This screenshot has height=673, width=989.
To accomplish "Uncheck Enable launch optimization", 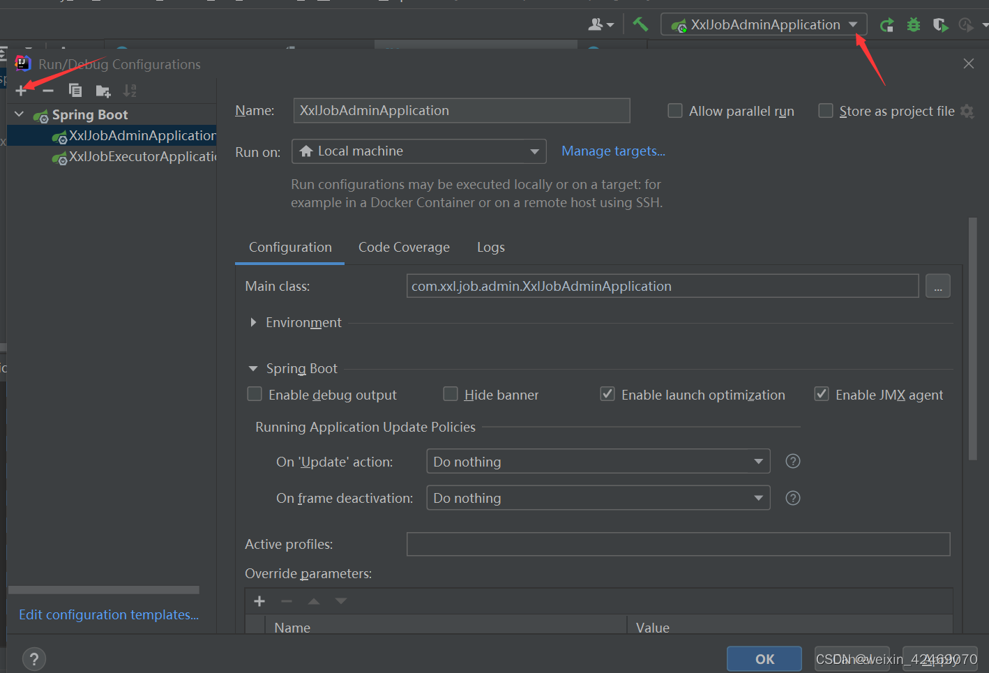I will coord(607,395).
